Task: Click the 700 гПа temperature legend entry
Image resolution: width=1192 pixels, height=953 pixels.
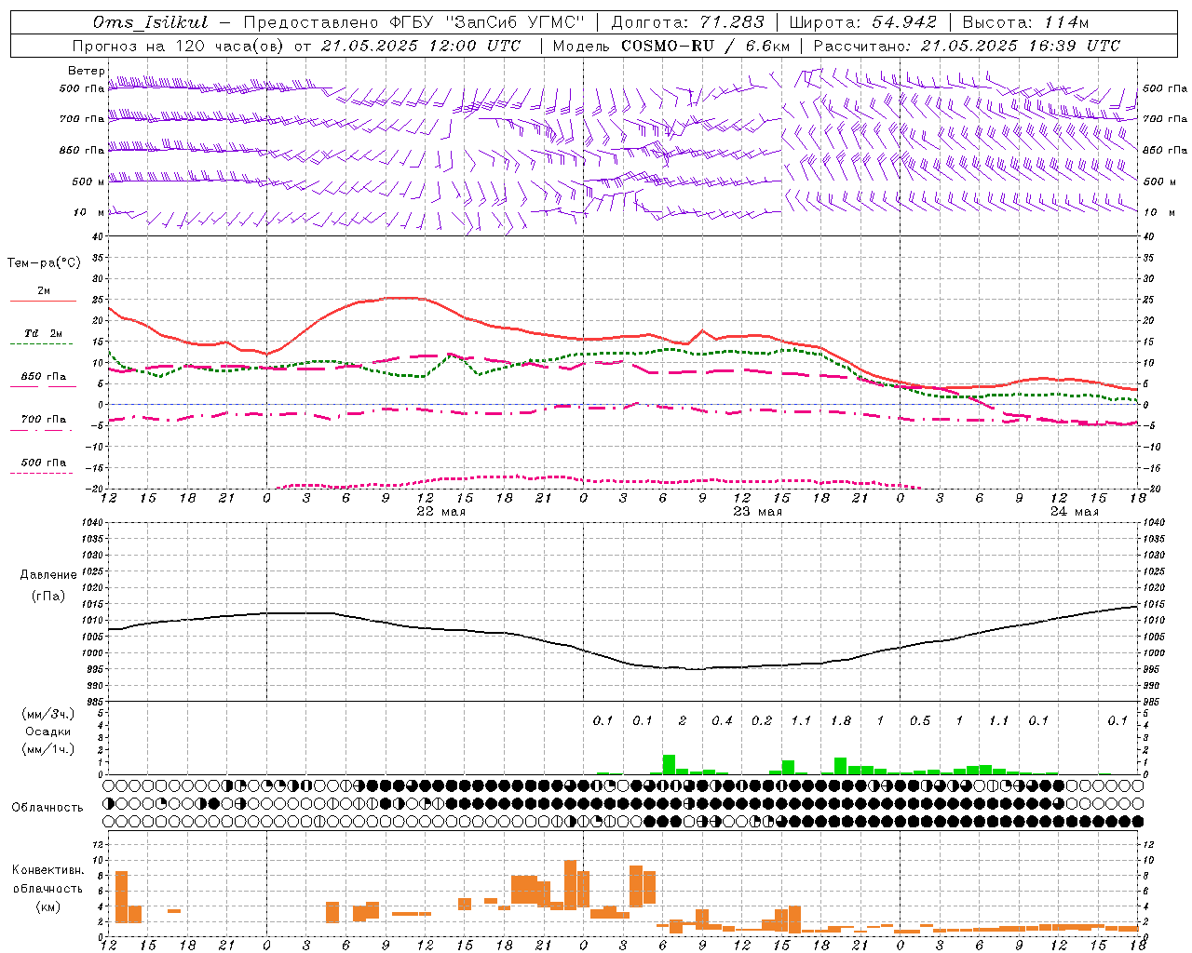Action: click(44, 419)
